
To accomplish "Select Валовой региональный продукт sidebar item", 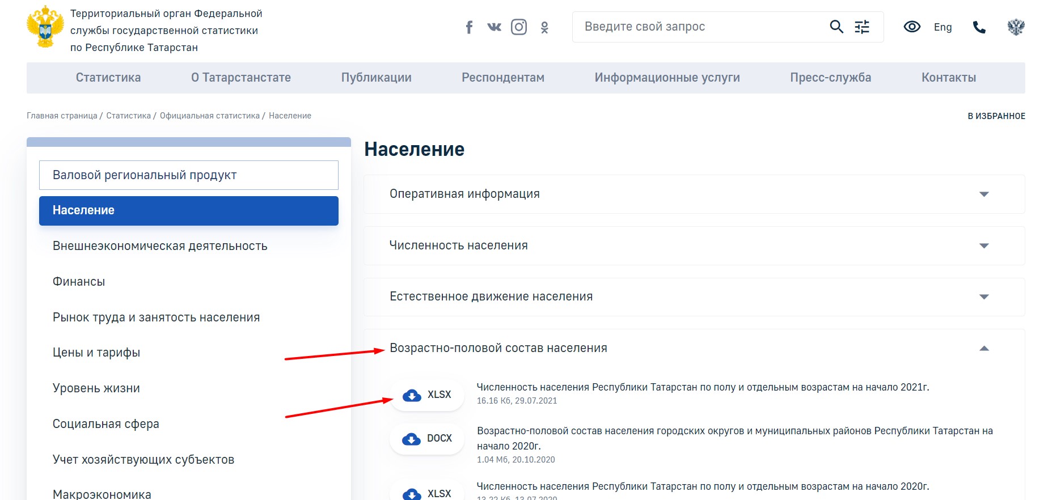I will (189, 175).
